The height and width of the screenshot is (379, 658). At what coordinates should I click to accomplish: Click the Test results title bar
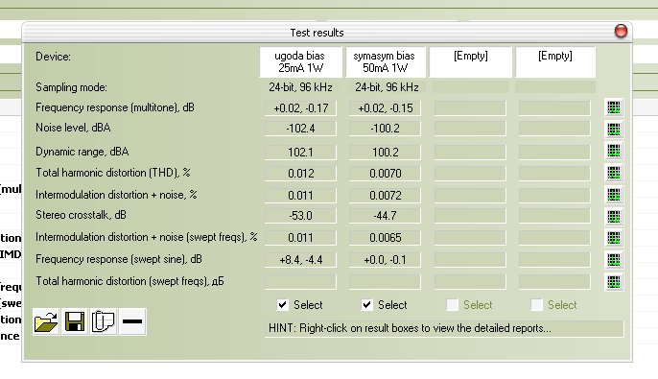pos(317,33)
